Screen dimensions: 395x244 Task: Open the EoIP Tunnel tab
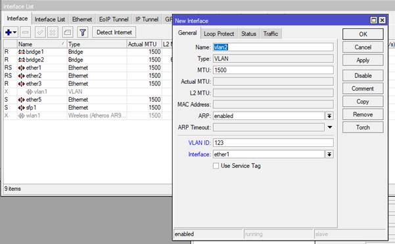coord(114,19)
